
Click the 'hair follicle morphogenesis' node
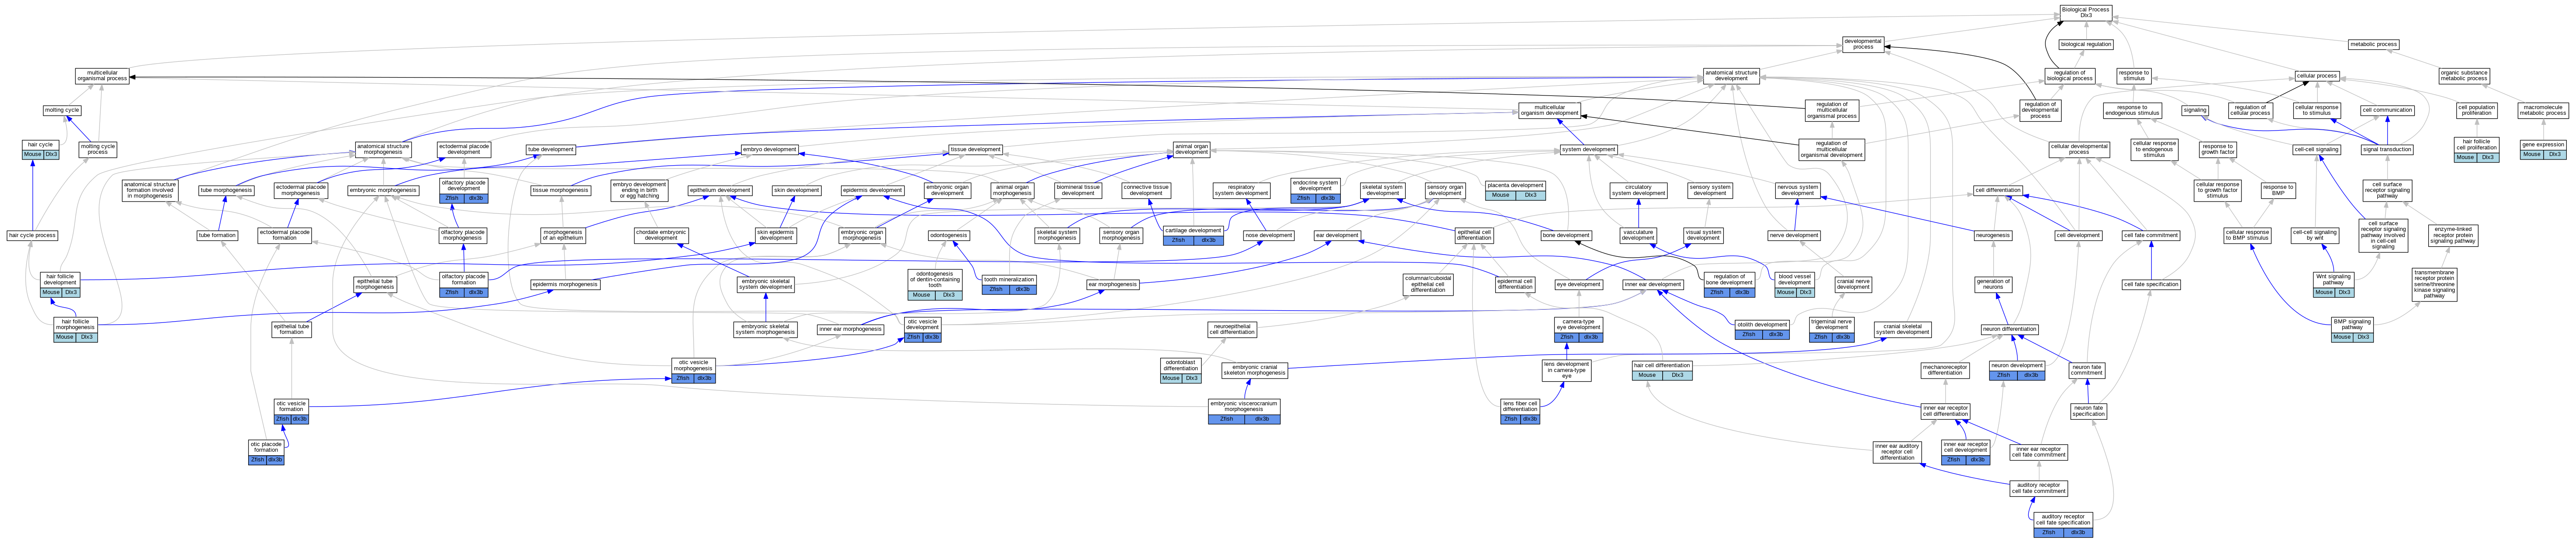(75, 329)
